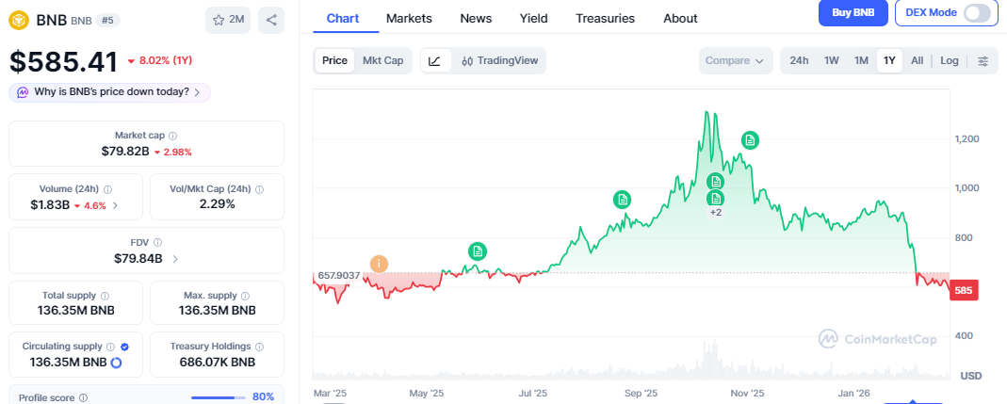Switch chart to Mkt Cap view

(x=382, y=61)
